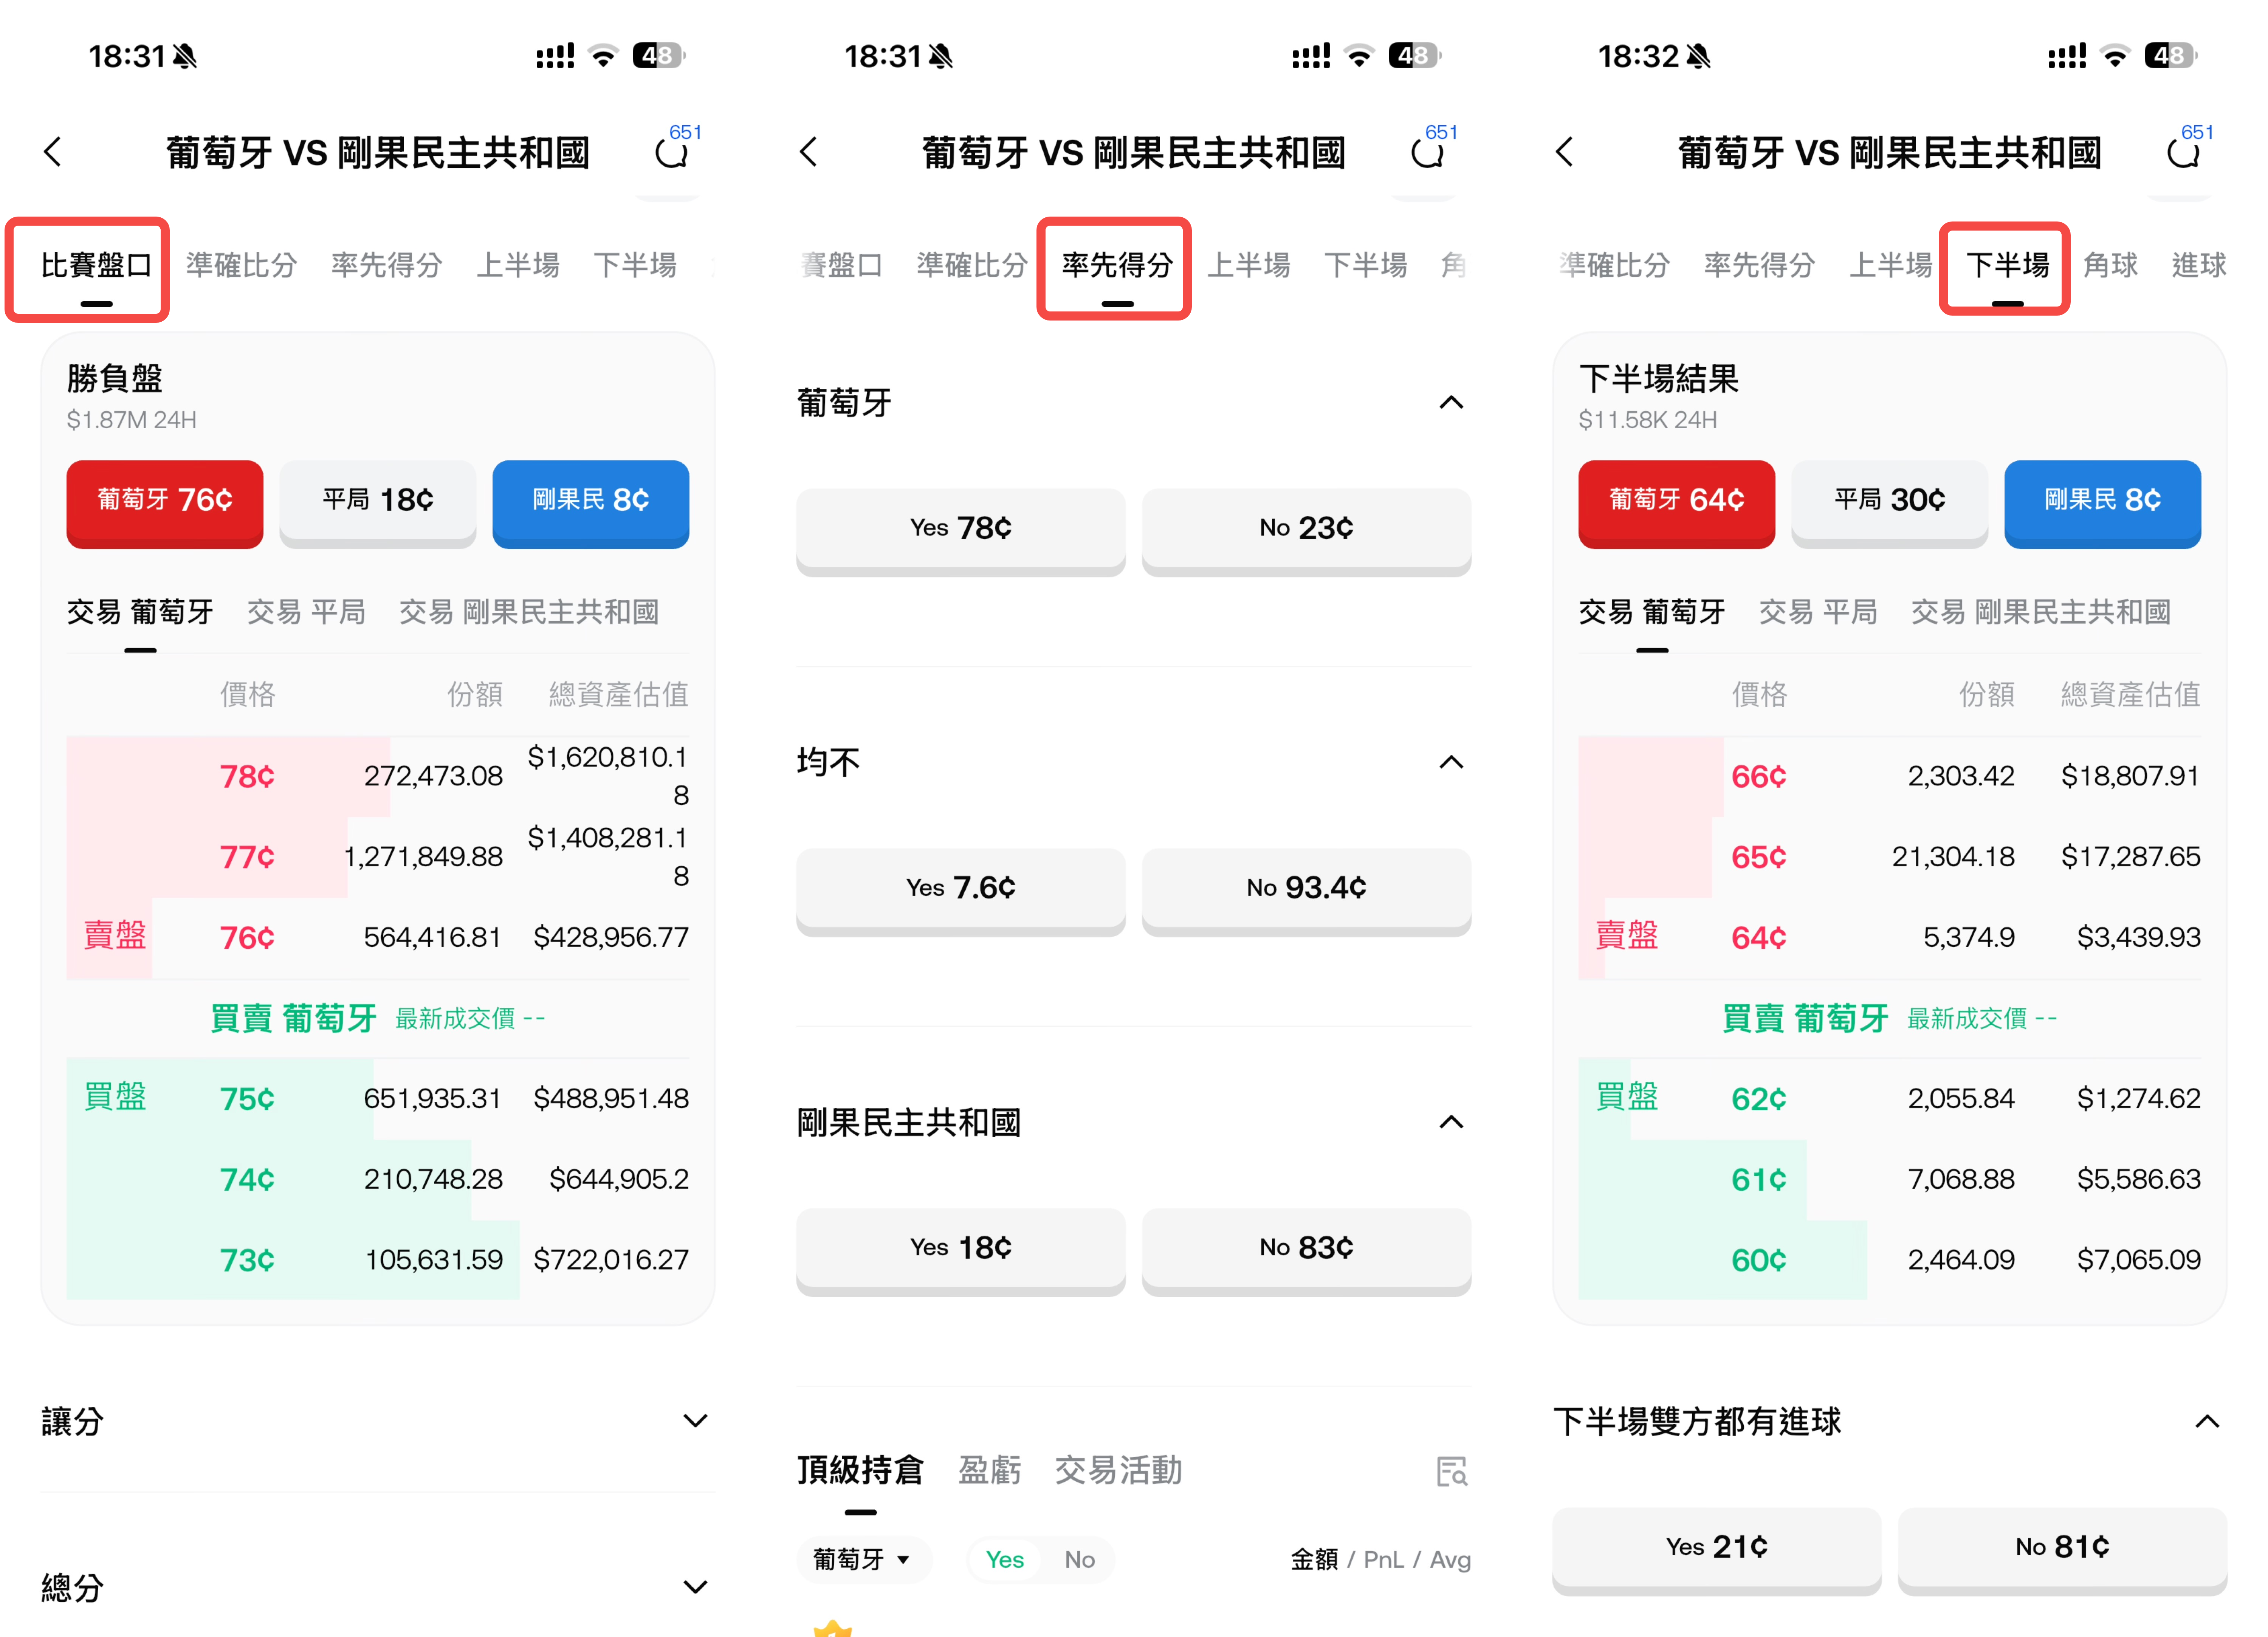Tap 73¢ buy order row

378,1260
